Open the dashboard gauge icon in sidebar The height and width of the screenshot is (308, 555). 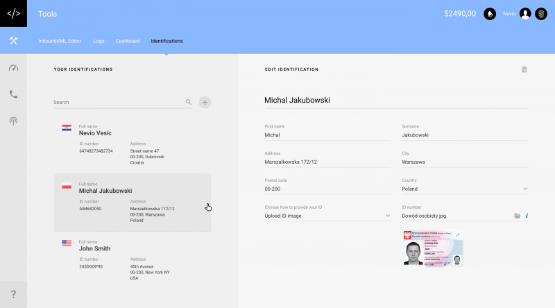[x=13, y=68]
